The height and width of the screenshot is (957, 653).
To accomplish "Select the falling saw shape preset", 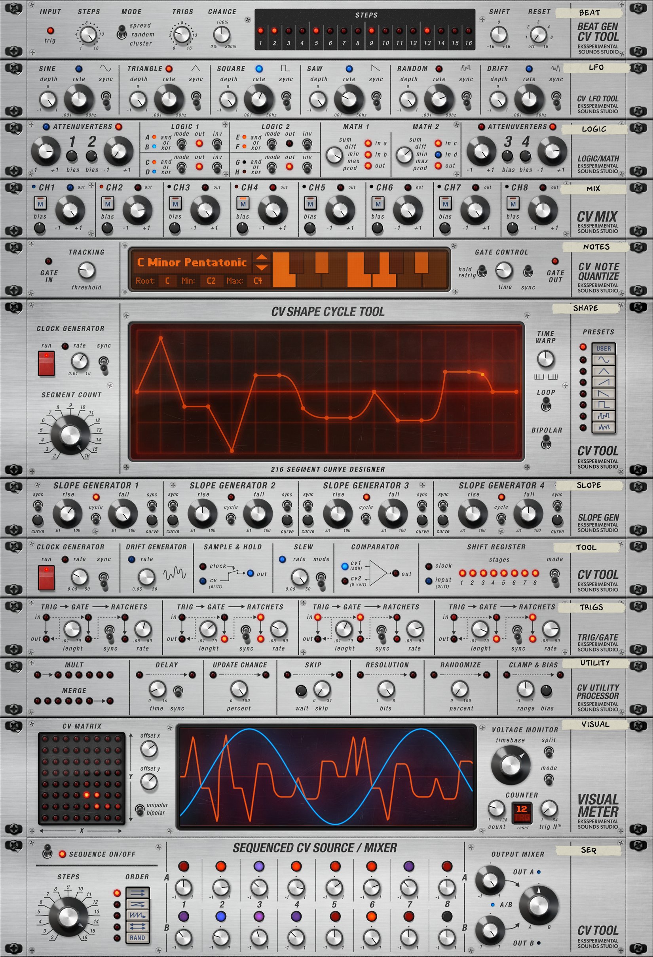I will (604, 393).
